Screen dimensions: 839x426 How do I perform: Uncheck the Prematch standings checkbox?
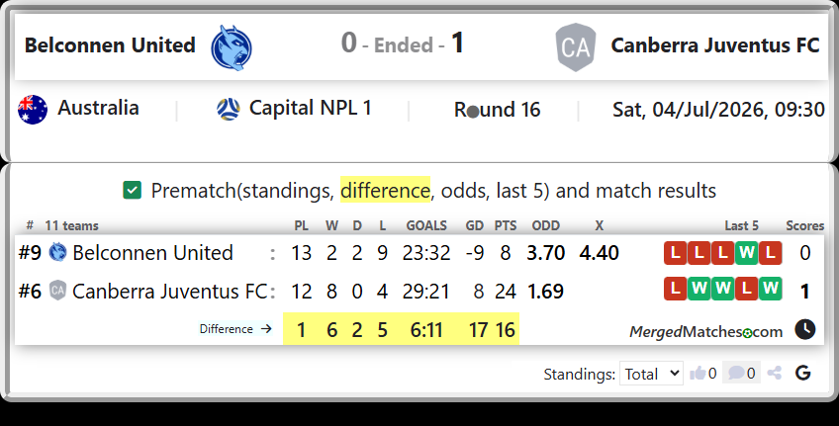(133, 191)
